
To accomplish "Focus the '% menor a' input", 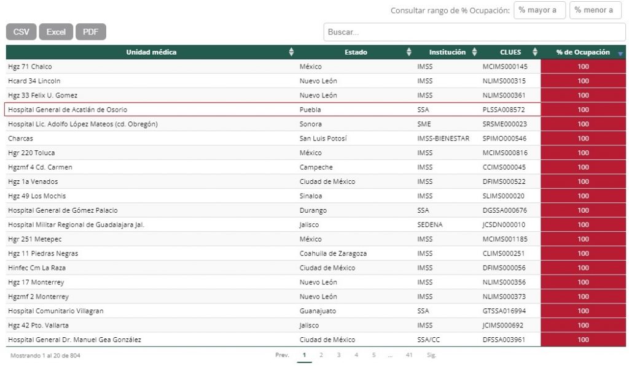I will coord(595,10).
